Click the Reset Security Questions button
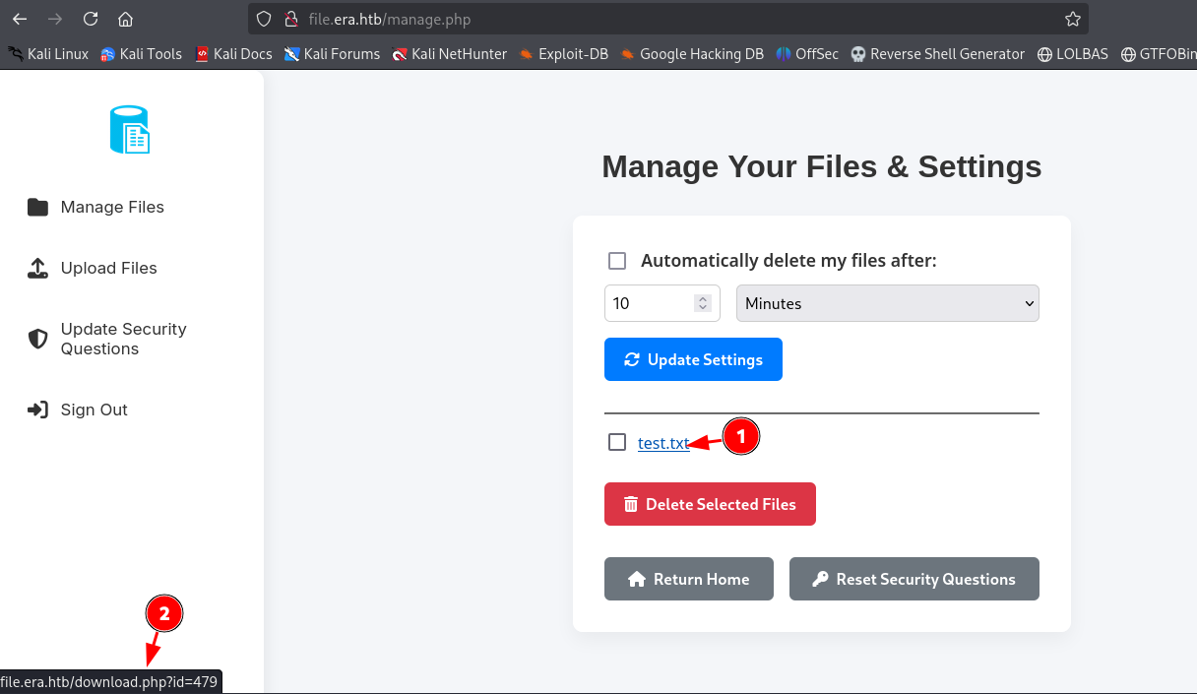Viewport: 1197px width, 694px height. pyautogui.click(x=913, y=579)
